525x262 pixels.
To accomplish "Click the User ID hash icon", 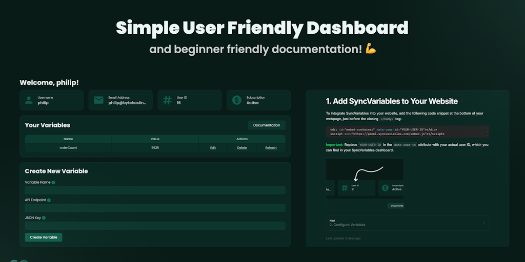I will 168,100.
